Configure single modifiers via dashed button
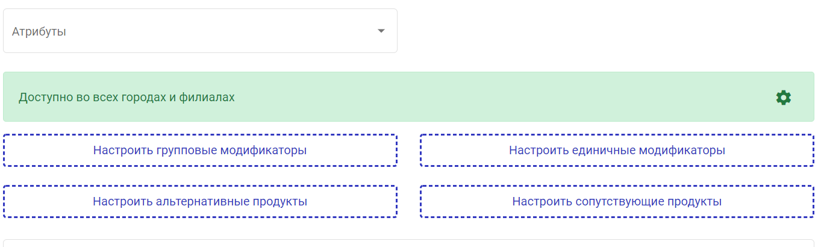 click(617, 150)
